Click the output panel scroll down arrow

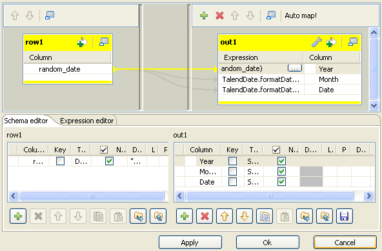point(374,106)
